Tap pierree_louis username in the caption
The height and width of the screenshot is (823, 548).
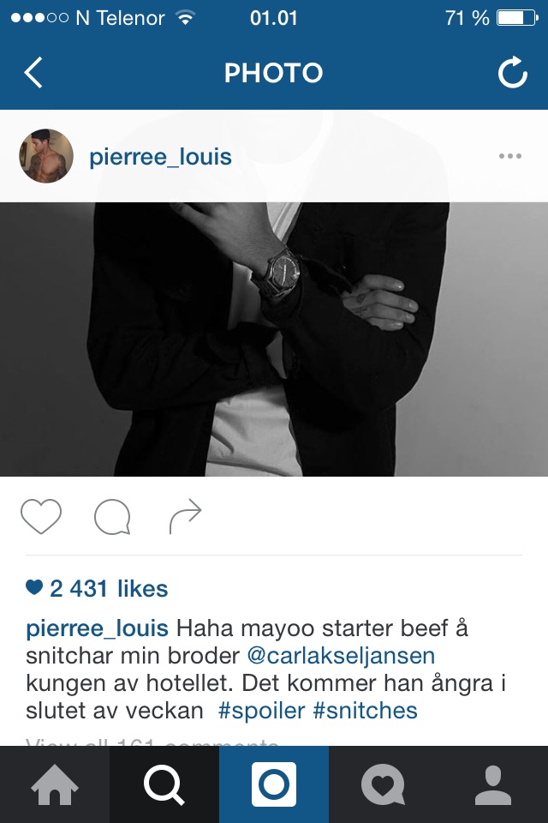[x=97, y=628]
